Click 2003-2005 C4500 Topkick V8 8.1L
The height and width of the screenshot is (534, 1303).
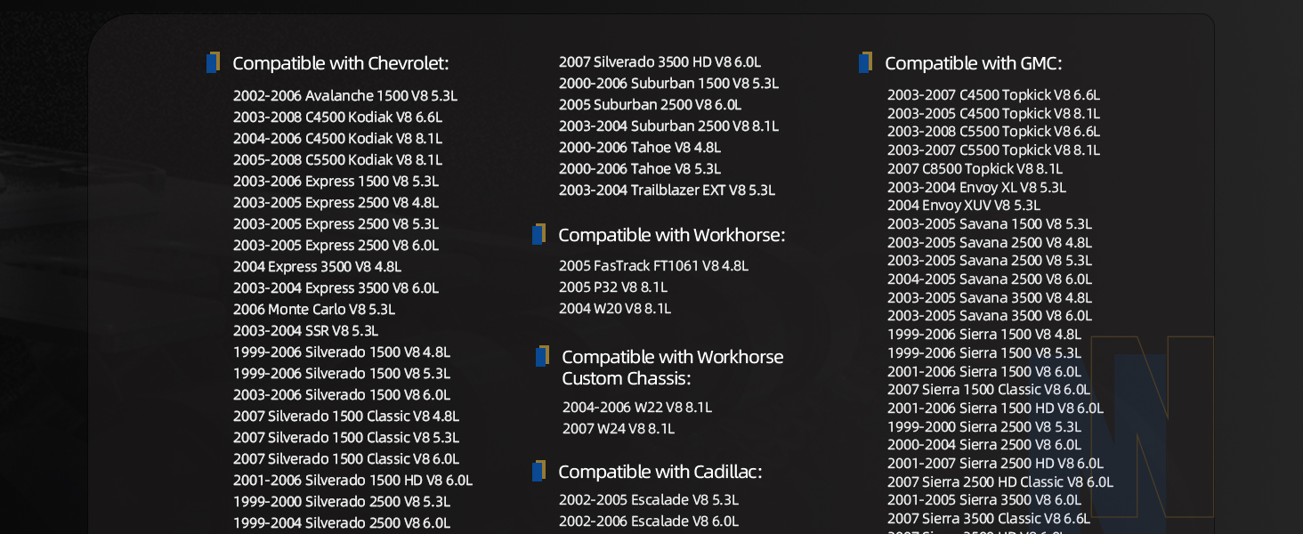[x=994, y=113]
